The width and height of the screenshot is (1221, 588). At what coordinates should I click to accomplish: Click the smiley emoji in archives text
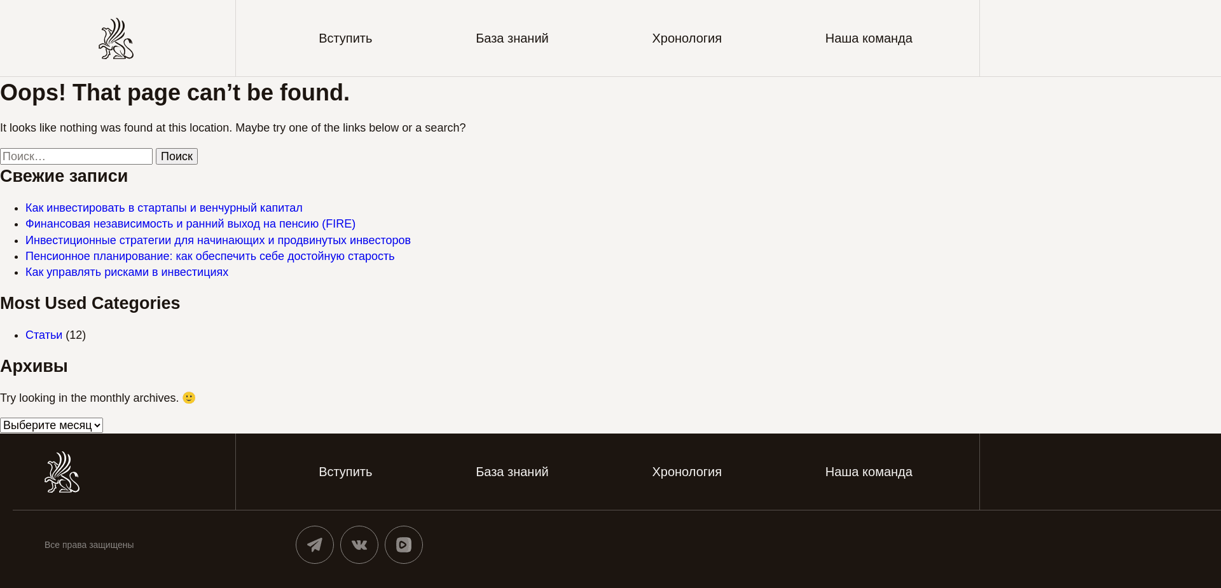188,398
